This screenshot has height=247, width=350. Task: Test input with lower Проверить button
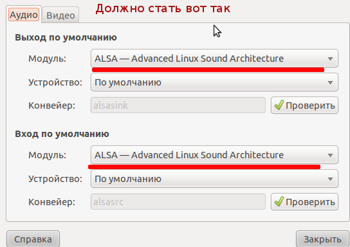pos(305,201)
